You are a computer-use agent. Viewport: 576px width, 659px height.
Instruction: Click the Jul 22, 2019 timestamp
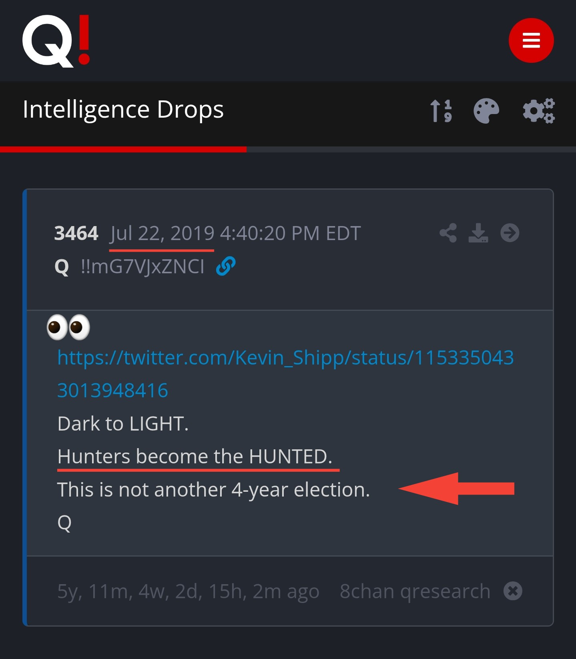[235, 233]
